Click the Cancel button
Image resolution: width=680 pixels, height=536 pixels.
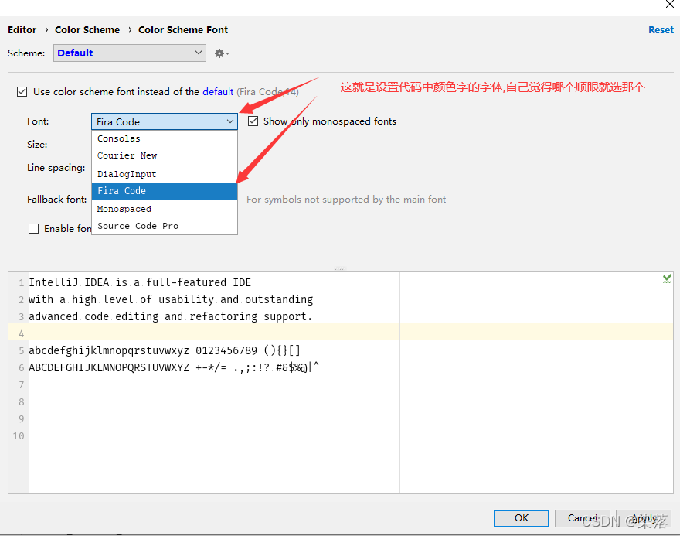click(582, 518)
